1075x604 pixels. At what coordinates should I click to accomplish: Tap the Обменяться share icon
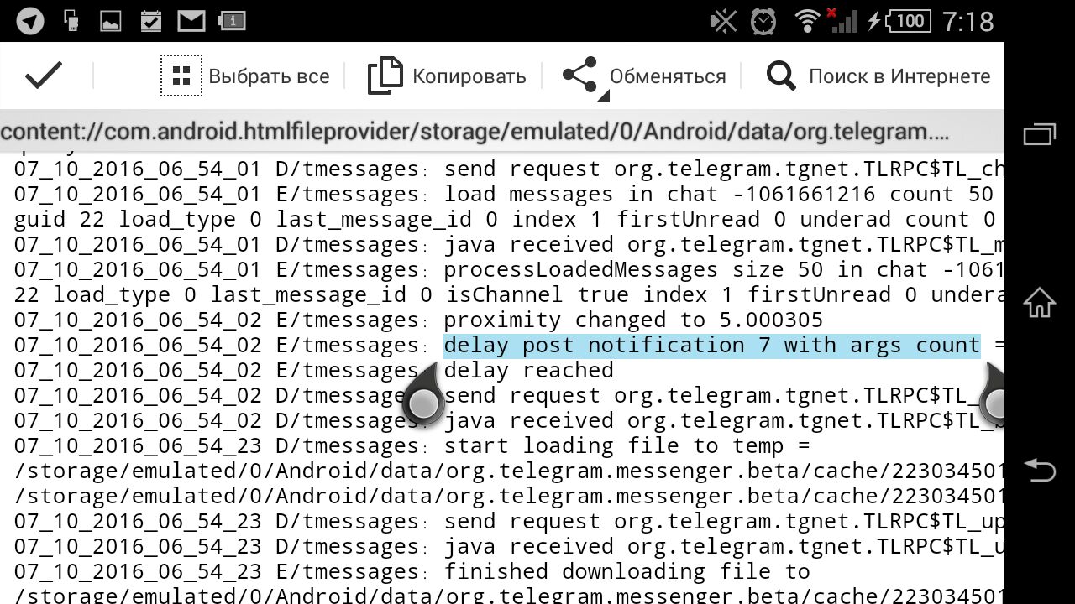click(580, 75)
